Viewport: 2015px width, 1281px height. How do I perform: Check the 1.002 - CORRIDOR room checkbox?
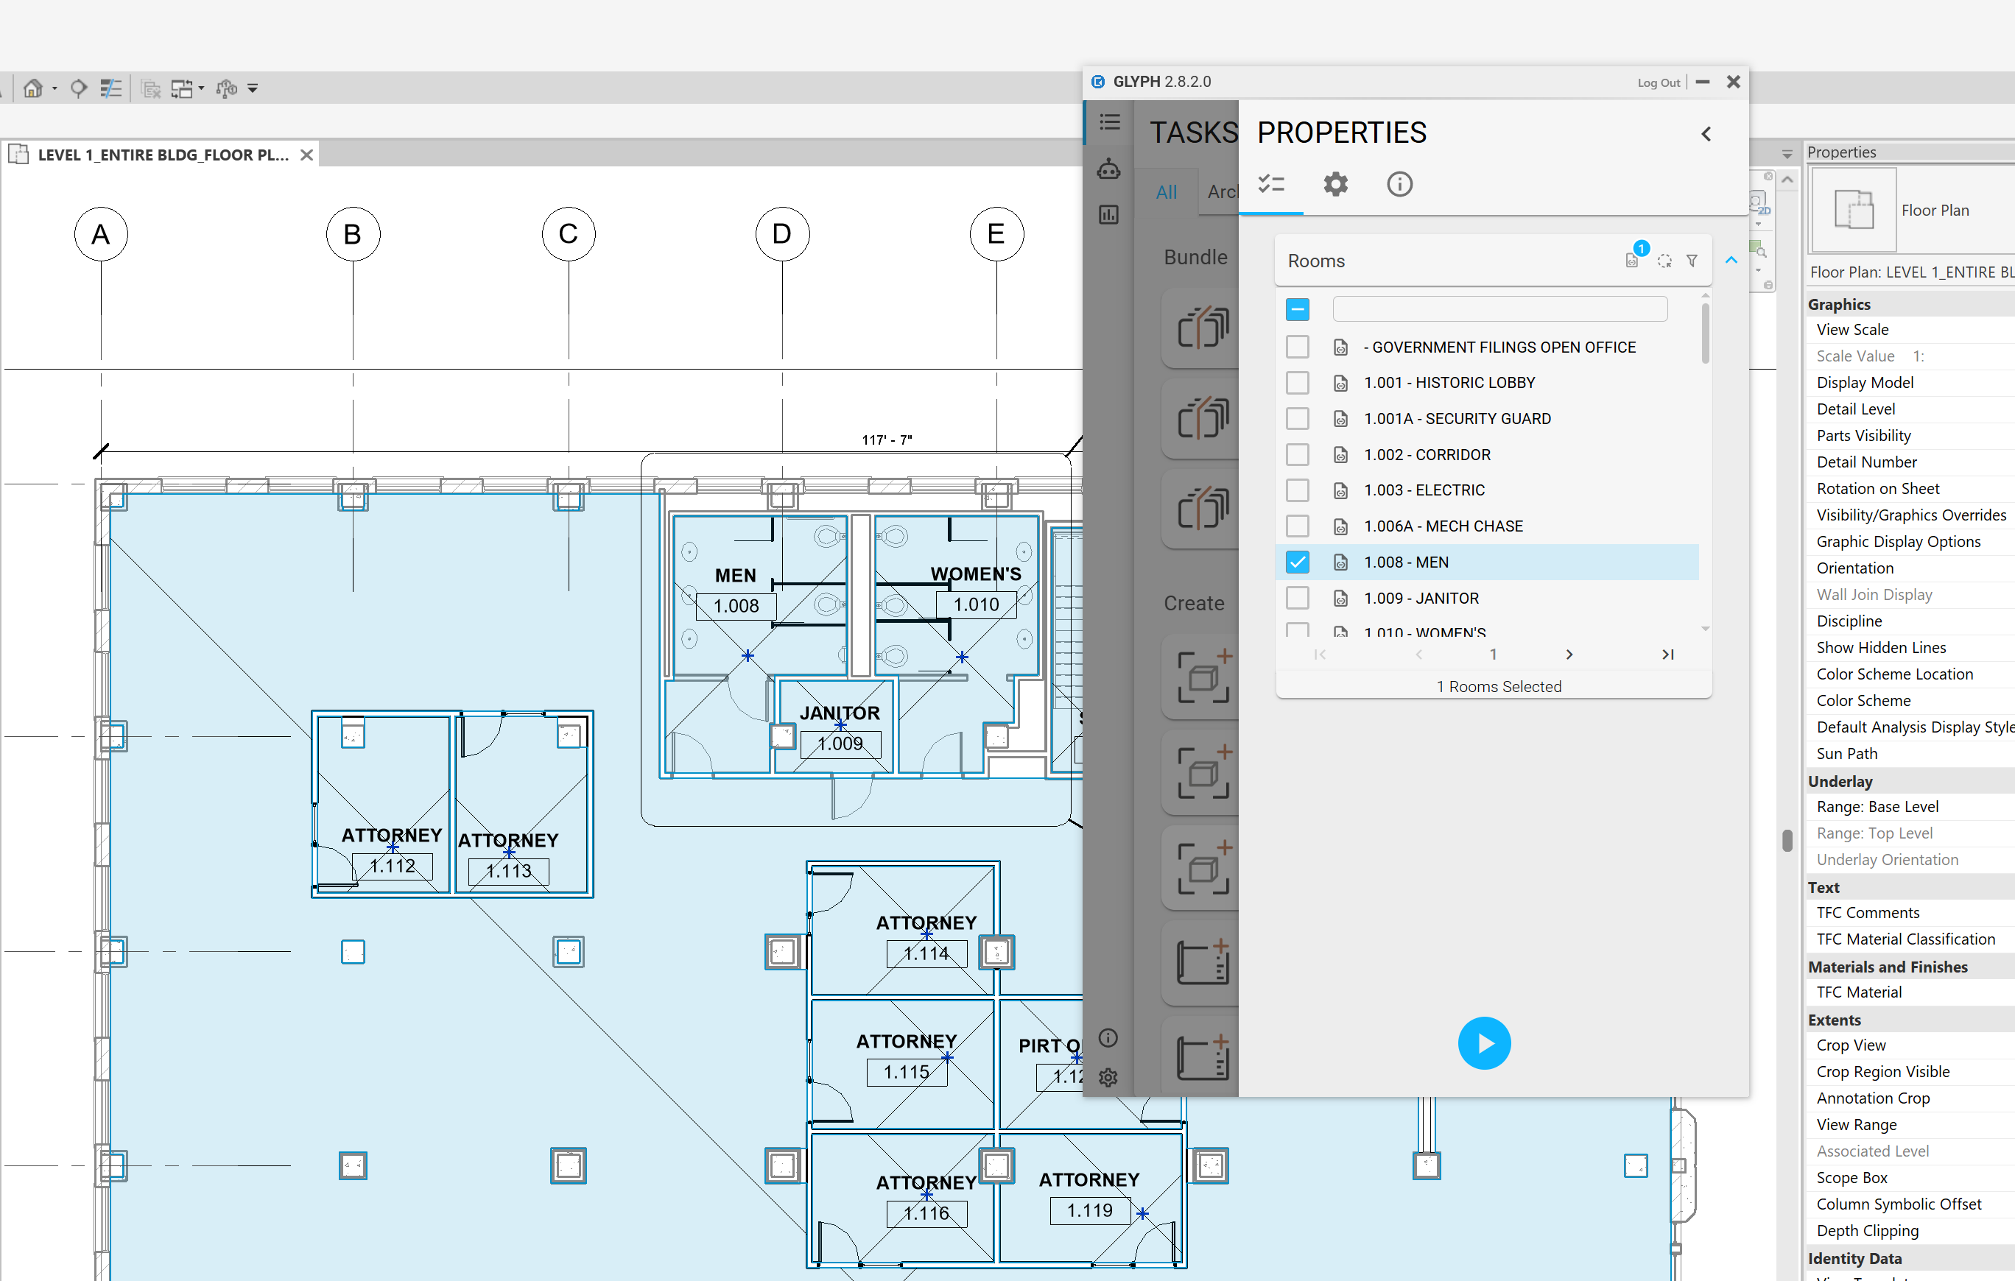tap(1296, 454)
